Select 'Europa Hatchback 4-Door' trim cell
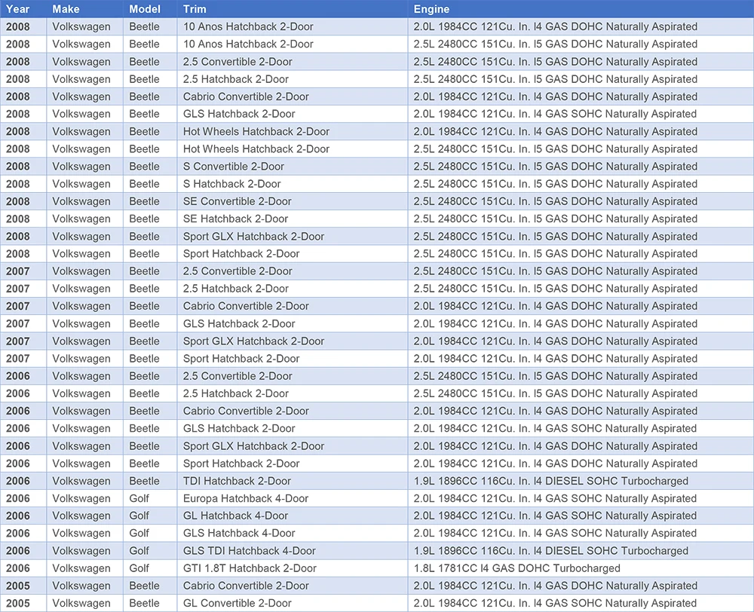The image size is (754, 612). click(293, 498)
